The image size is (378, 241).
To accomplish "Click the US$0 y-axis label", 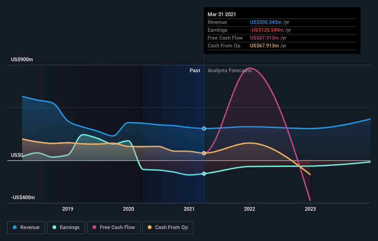I will (x=17, y=155).
